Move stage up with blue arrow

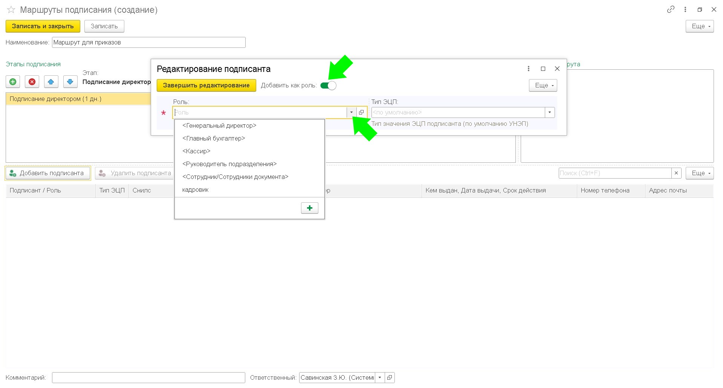tap(51, 82)
